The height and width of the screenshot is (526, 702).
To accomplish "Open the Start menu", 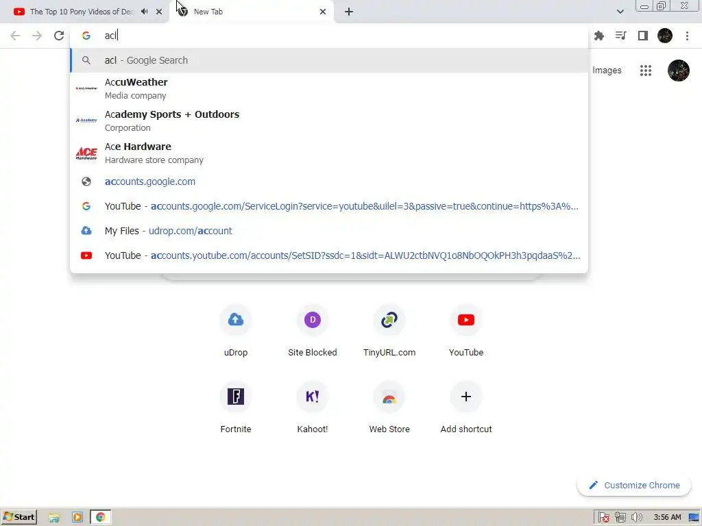I will (x=19, y=517).
